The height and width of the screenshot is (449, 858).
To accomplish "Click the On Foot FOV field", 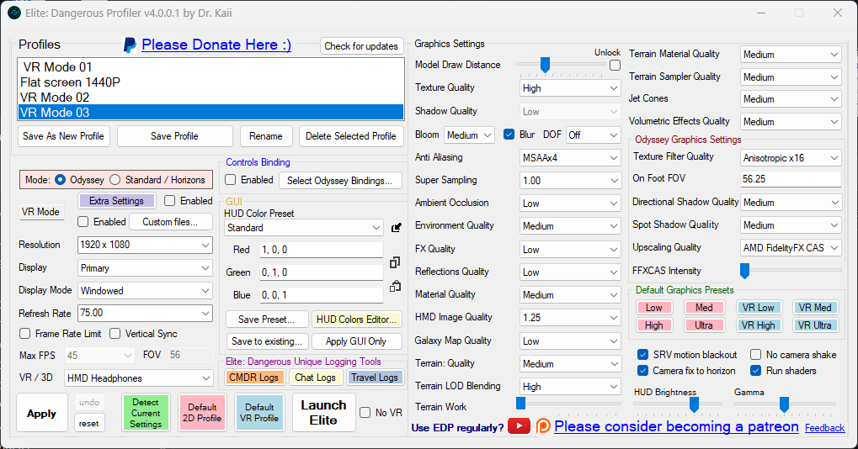I will tap(790, 178).
